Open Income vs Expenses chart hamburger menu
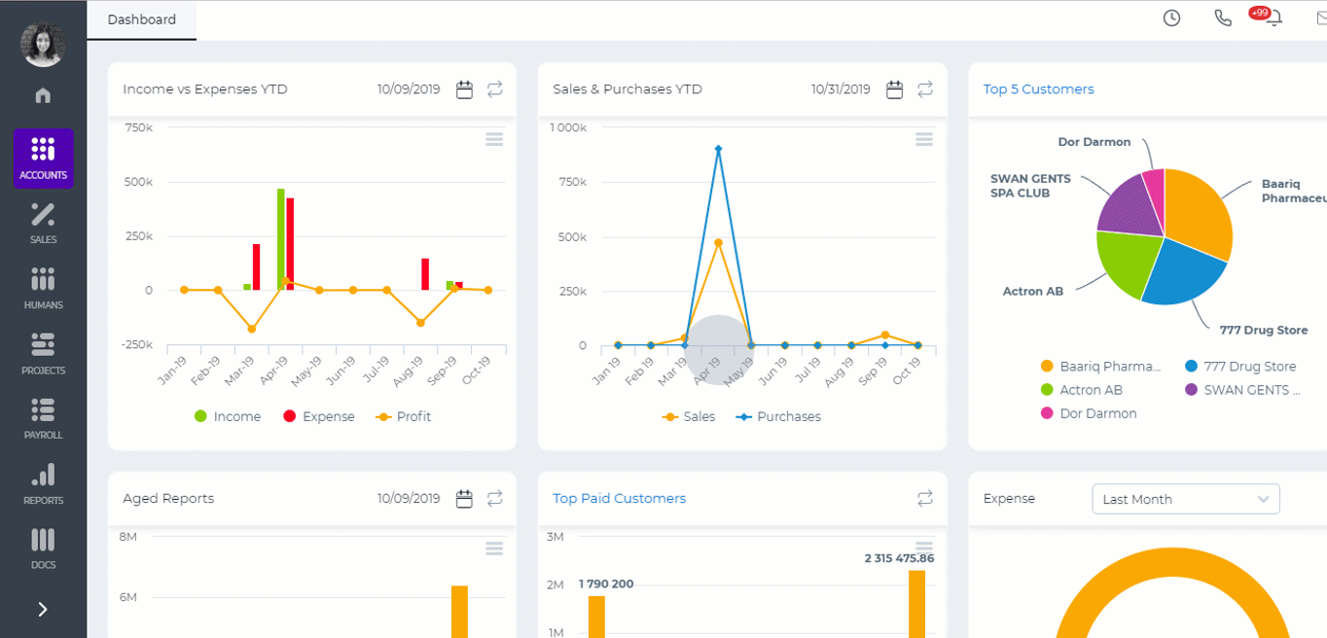Screen dimensions: 1327x638 [x=494, y=140]
